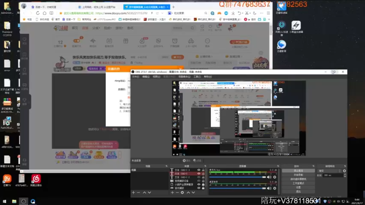This screenshot has height=205, width=365.
Task: Click the gift box icon on Douyu toolbar
Action: click(x=126, y=41)
